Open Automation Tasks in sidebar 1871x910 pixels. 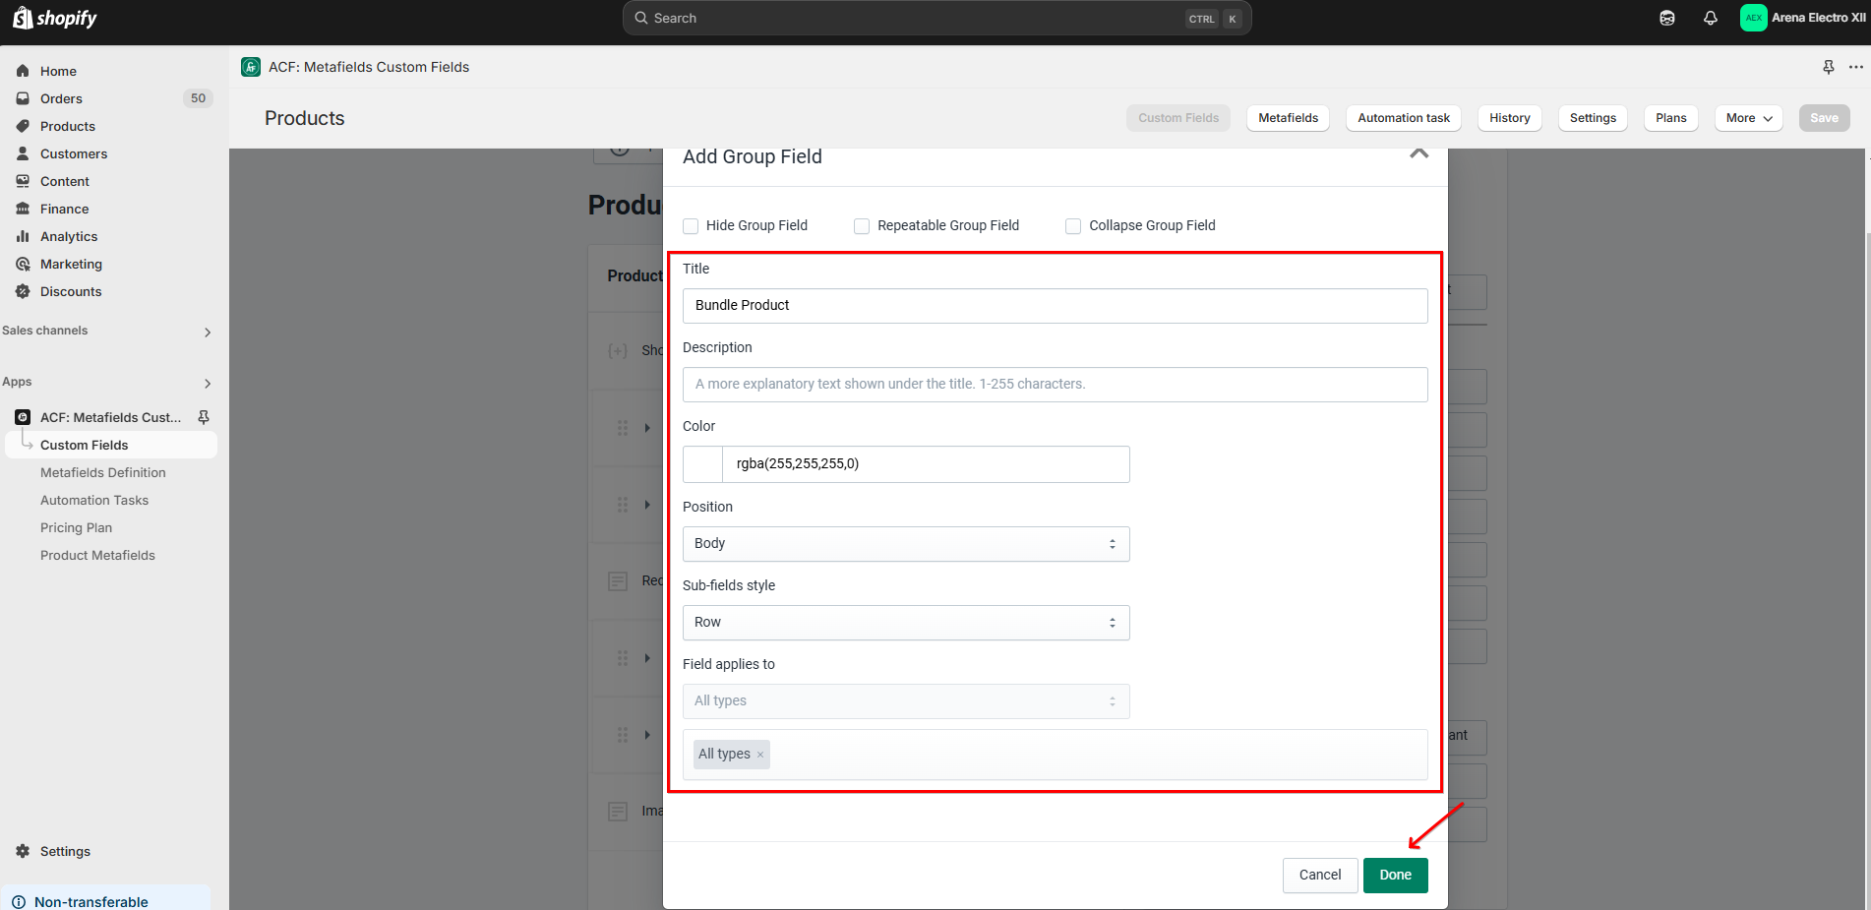(x=94, y=500)
